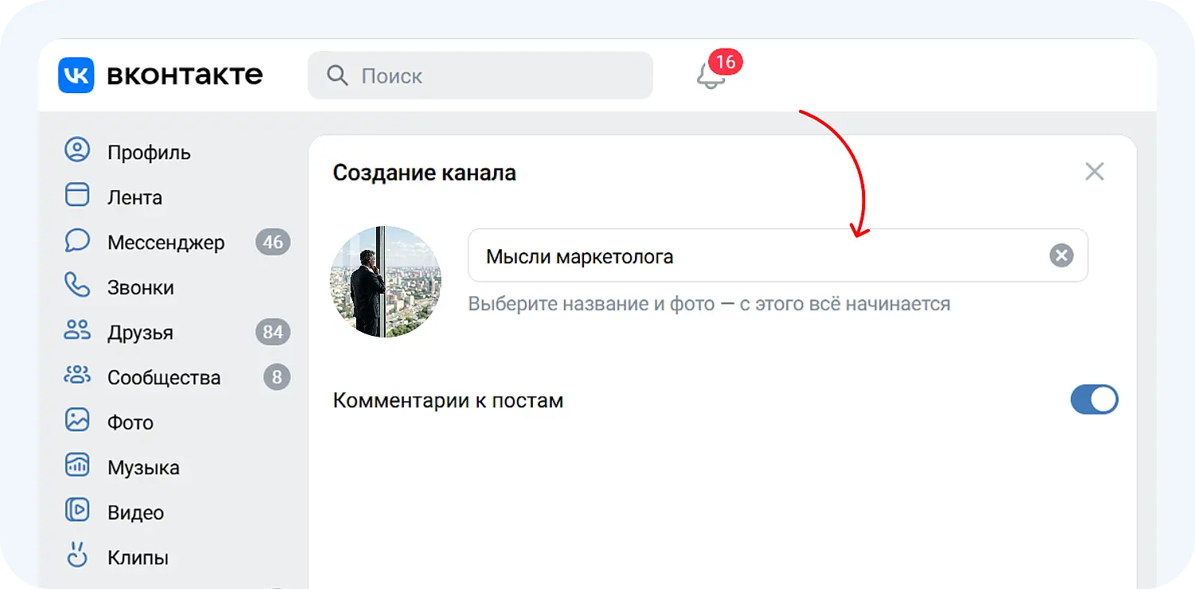Open Профиль from the sidebar
This screenshot has height=589, width=1195.
tap(149, 152)
